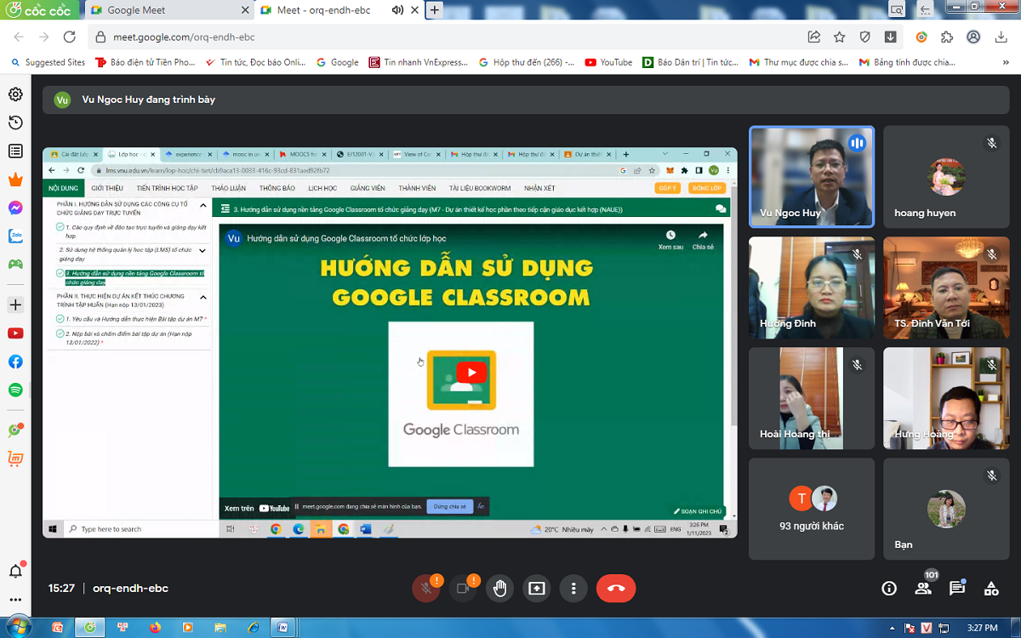1021x638 pixels.
Task: Open games icon in sidebar
Action: click(x=15, y=264)
